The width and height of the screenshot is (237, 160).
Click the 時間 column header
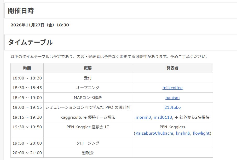[27, 68]
